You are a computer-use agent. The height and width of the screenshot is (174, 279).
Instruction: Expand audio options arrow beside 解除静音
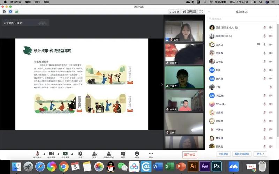[x=44, y=153]
